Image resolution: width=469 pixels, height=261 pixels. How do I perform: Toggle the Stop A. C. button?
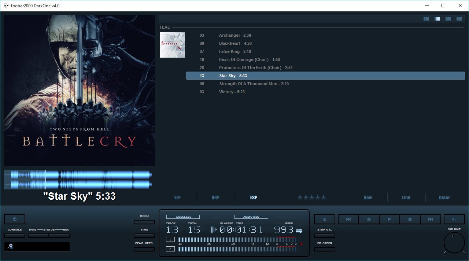[325, 236]
